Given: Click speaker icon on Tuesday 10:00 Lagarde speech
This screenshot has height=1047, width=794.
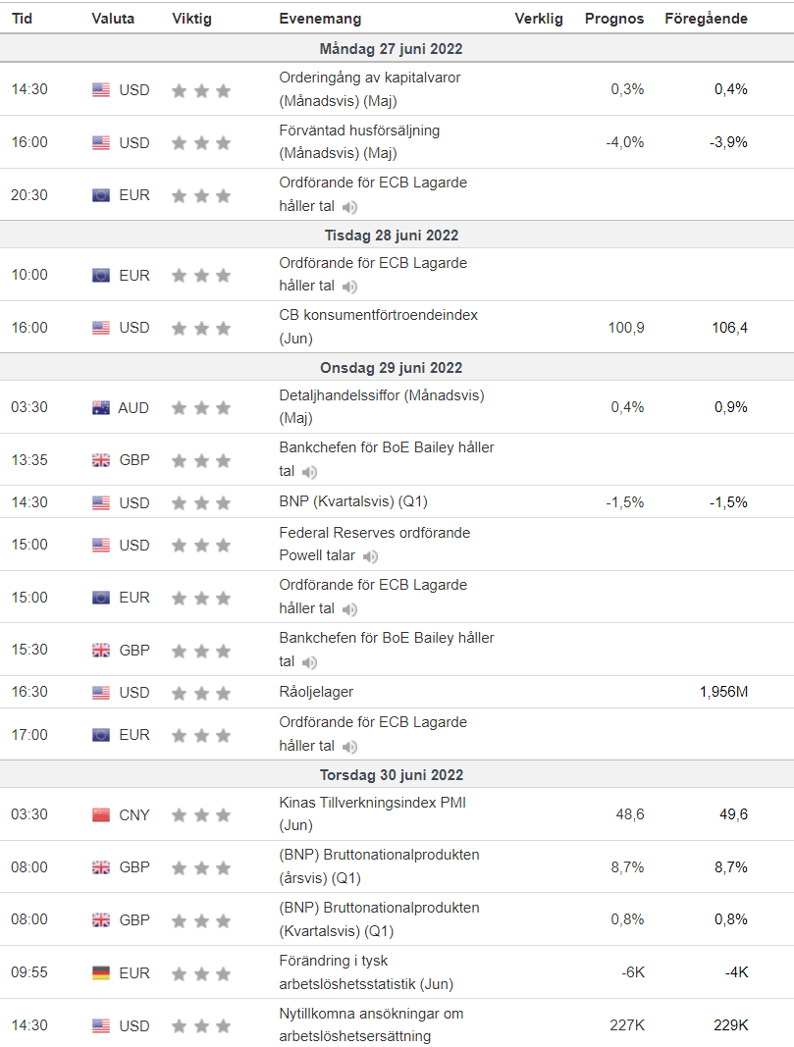Looking at the screenshot, I should (x=350, y=287).
